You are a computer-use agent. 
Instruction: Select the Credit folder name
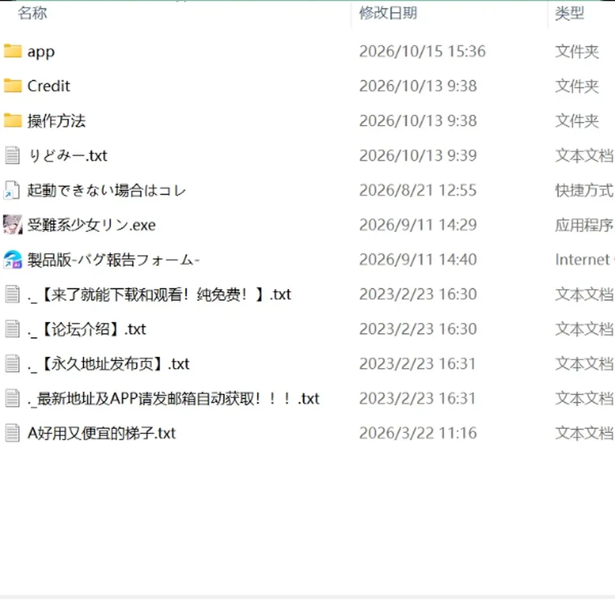(49, 86)
